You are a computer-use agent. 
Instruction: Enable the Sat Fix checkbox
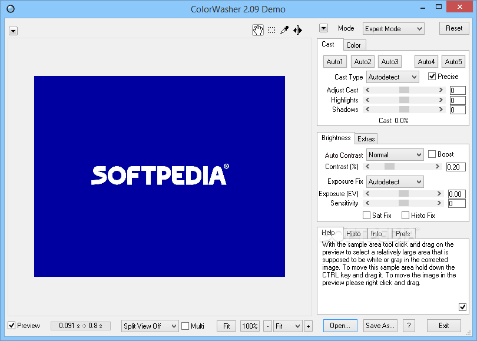(x=366, y=216)
